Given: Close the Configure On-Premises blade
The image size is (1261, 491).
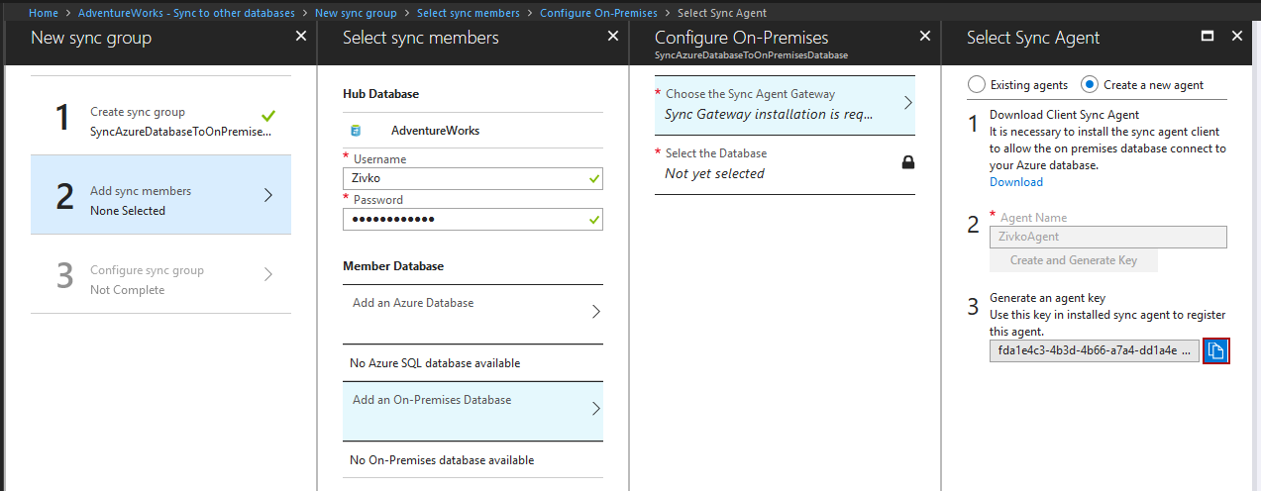Looking at the screenshot, I should point(925,36).
